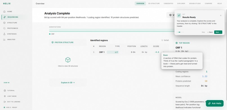Viewport: 227px width, 110px height.
Task: Click Back in the tour popup
Action: click(x=210, y=32)
